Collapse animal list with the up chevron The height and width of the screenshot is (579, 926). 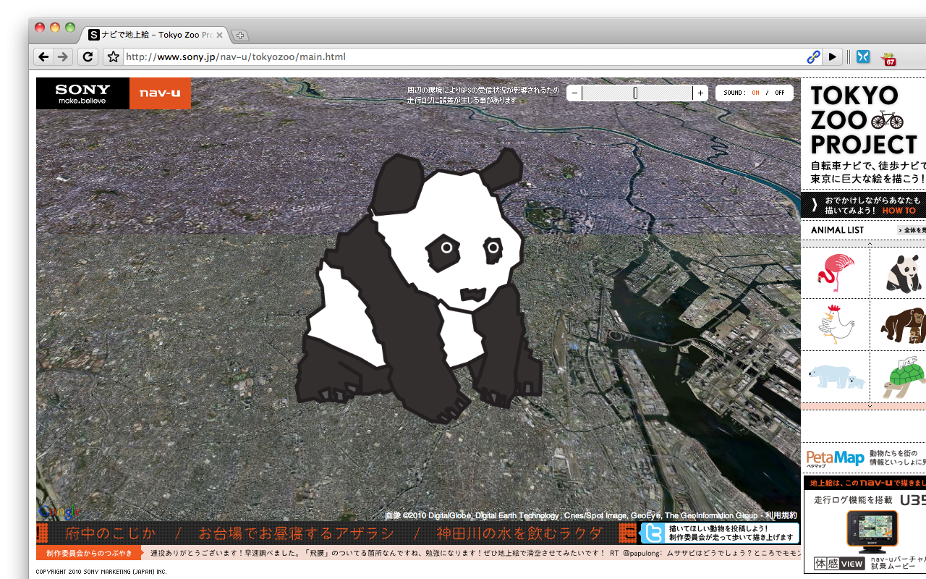870,243
